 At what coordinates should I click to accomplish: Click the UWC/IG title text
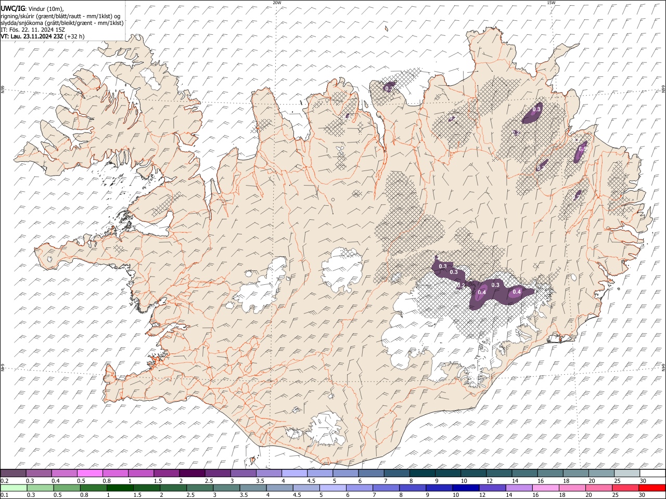pos(12,8)
